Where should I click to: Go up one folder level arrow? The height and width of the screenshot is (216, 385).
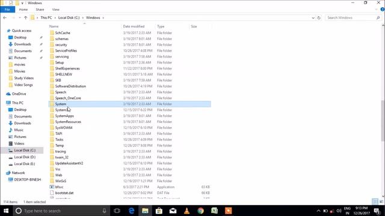pos(25,17)
